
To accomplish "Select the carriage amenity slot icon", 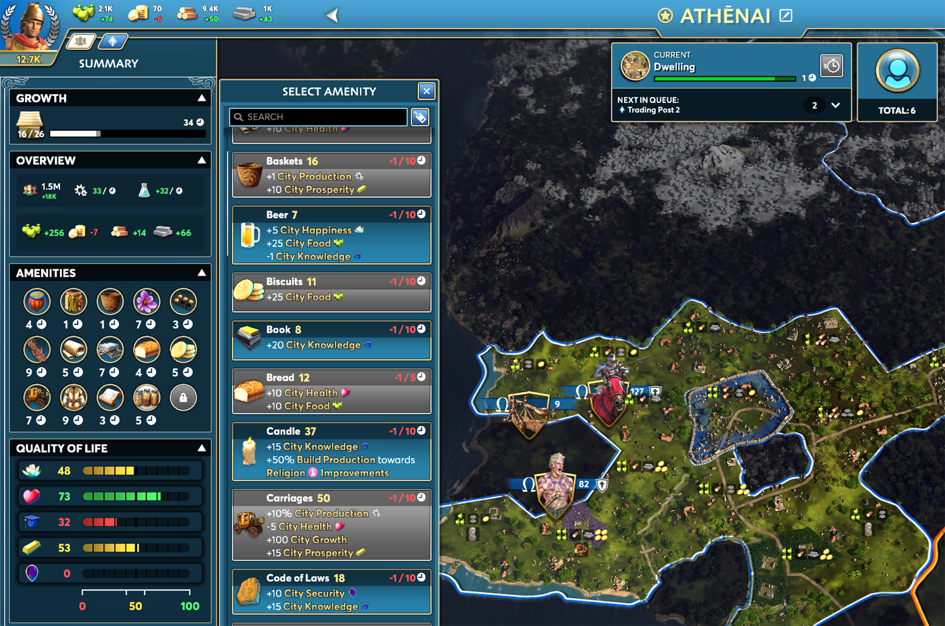I will pos(37,397).
